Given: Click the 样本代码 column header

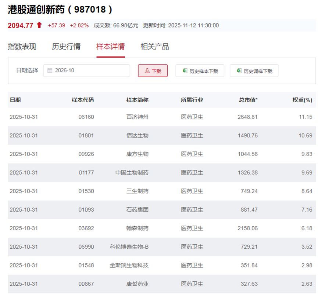Looking at the screenshot, I should (x=83, y=100).
